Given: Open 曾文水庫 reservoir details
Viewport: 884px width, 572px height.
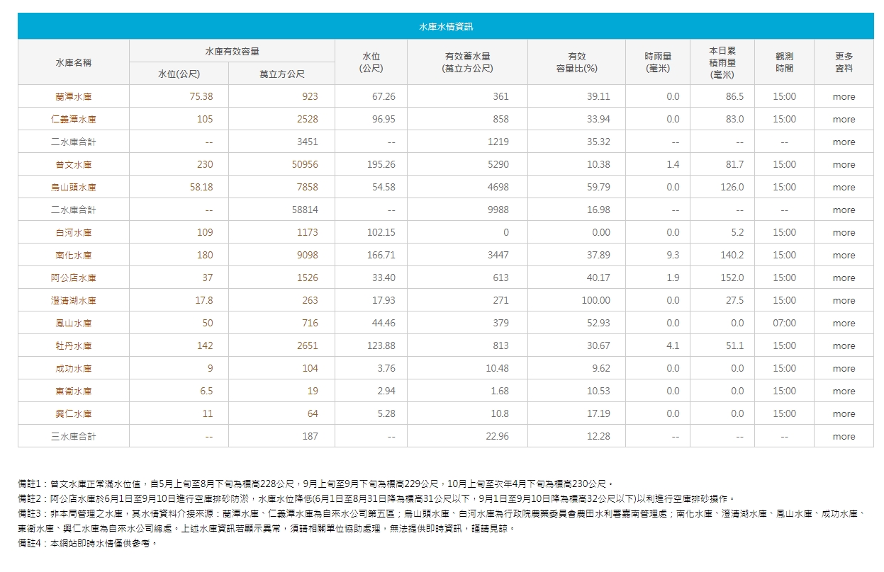Looking at the screenshot, I should pos(74,165).
